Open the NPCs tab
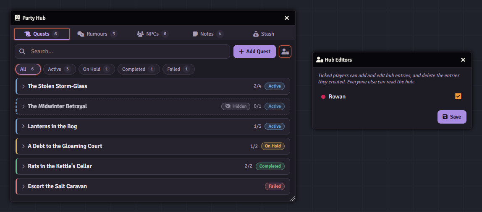Screen dimensions: 482x212 coord(153,34)
